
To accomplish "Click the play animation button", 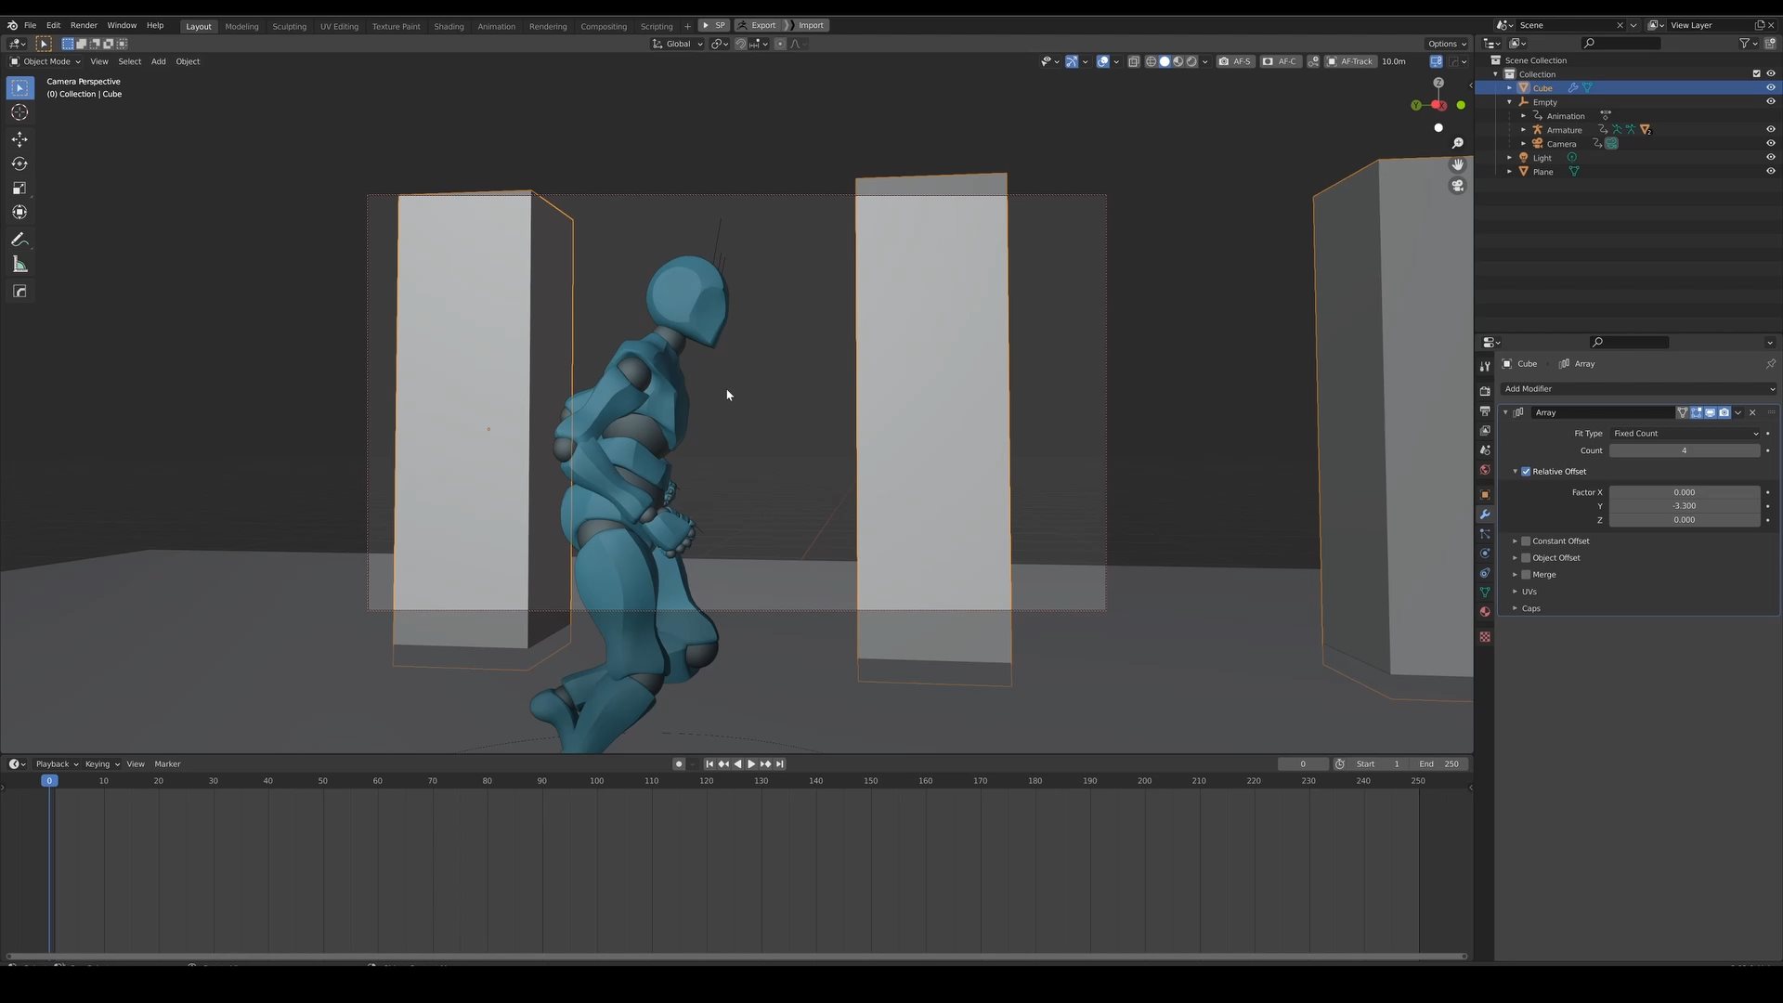I will (751, 764).
